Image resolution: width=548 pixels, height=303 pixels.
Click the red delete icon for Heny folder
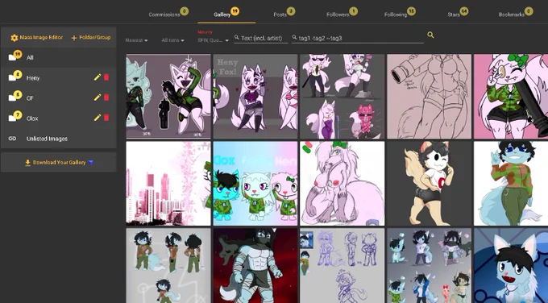click(106, 77)
